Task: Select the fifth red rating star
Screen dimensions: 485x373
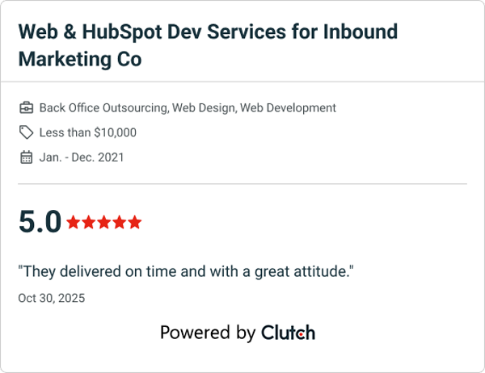Action: [x=135, y=222]
